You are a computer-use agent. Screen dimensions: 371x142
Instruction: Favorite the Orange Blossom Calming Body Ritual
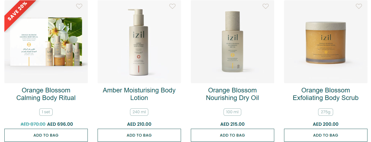pos(79,6)
